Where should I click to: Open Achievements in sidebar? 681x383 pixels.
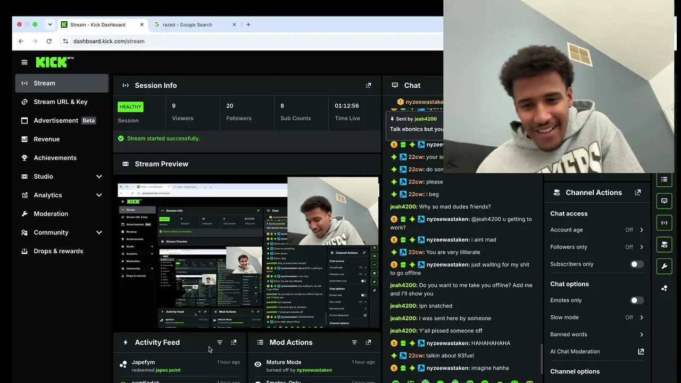(x=62, y=158)
